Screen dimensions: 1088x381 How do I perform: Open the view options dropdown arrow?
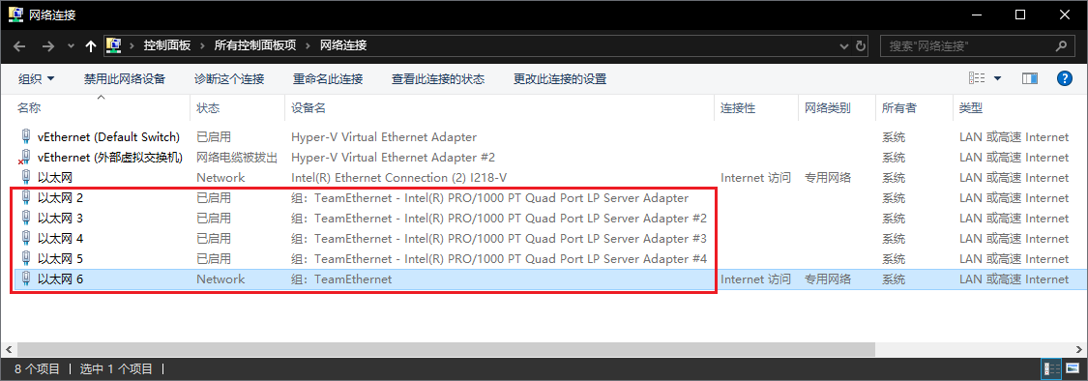[x=998, y=78]
